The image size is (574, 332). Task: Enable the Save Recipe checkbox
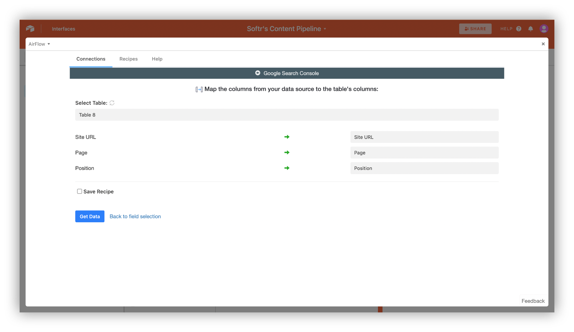point(80,191)
